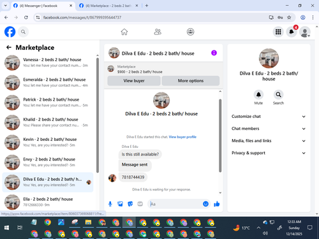Open Khalid's conversation

pos(48,122)
